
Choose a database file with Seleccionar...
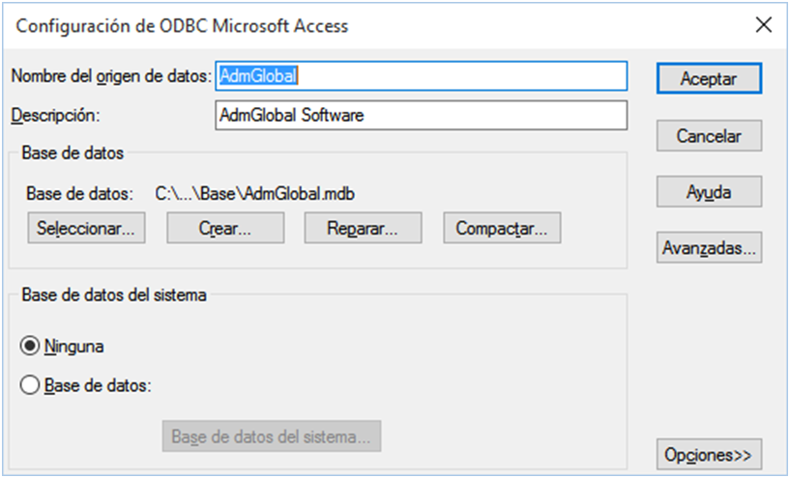click(86, 228)
